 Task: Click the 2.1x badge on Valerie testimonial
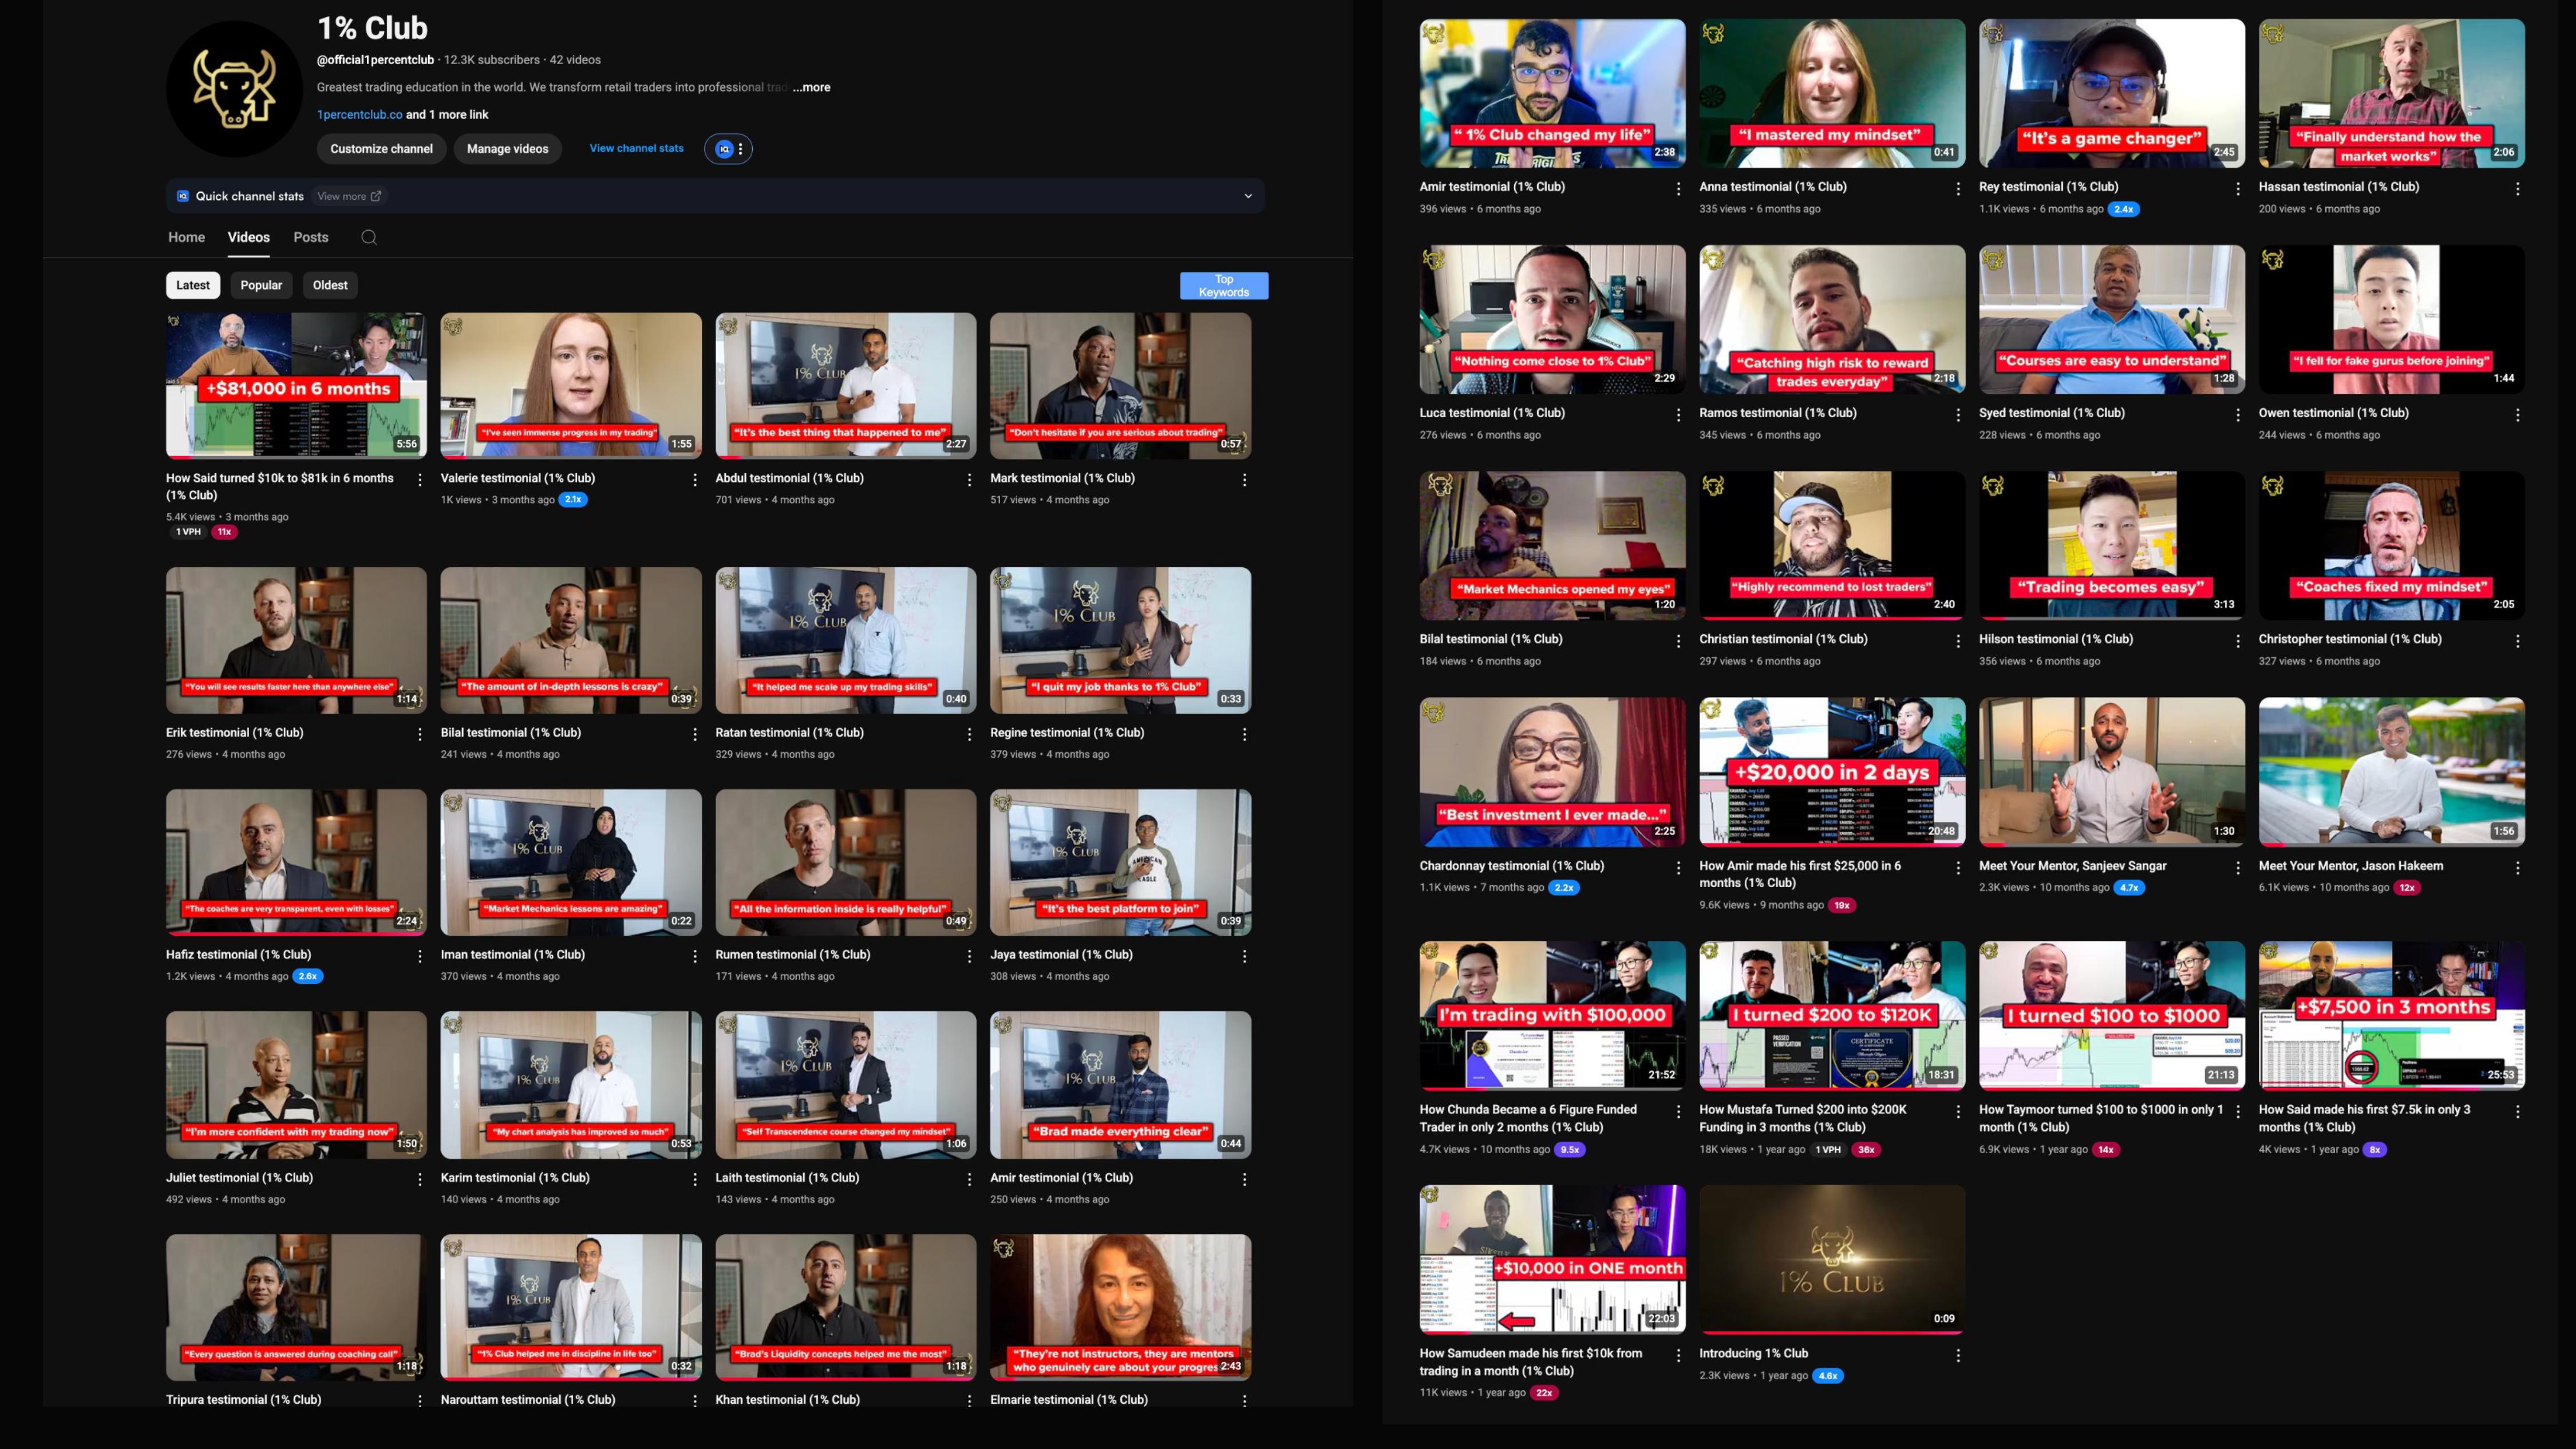pos(573,499)
